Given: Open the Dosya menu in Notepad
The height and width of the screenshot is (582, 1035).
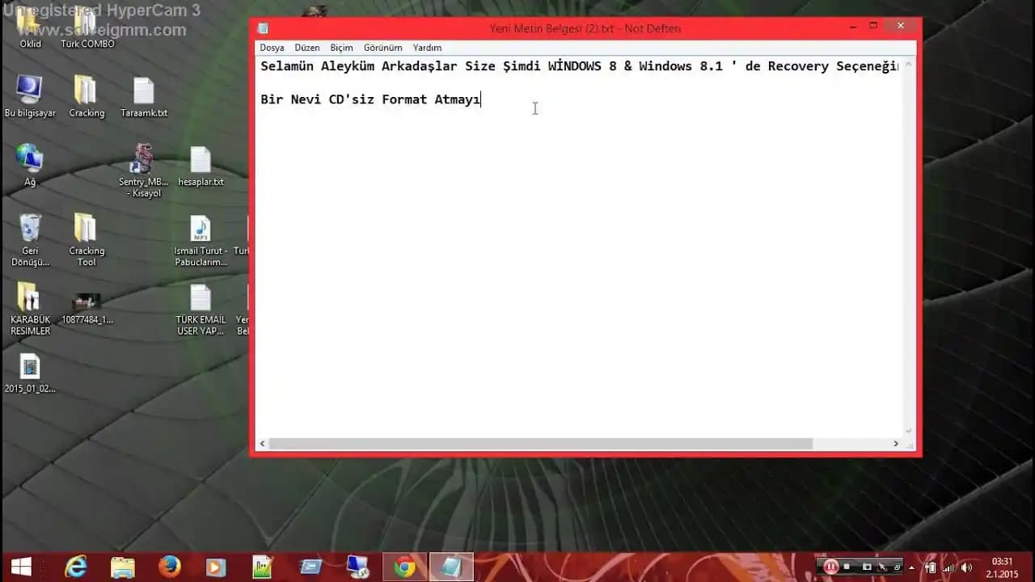Looking at the screenshot, I should click(272, 48).
